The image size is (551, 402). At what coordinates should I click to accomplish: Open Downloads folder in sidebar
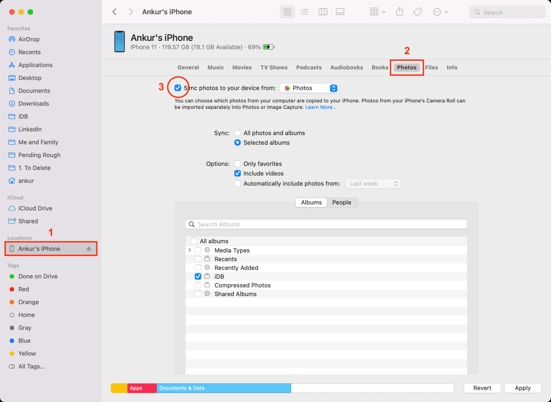(x=34, y=104)
